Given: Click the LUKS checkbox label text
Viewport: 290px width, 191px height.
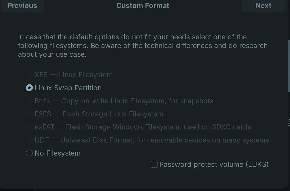Looking at the screenshot, I should click(x=214, y=164).
